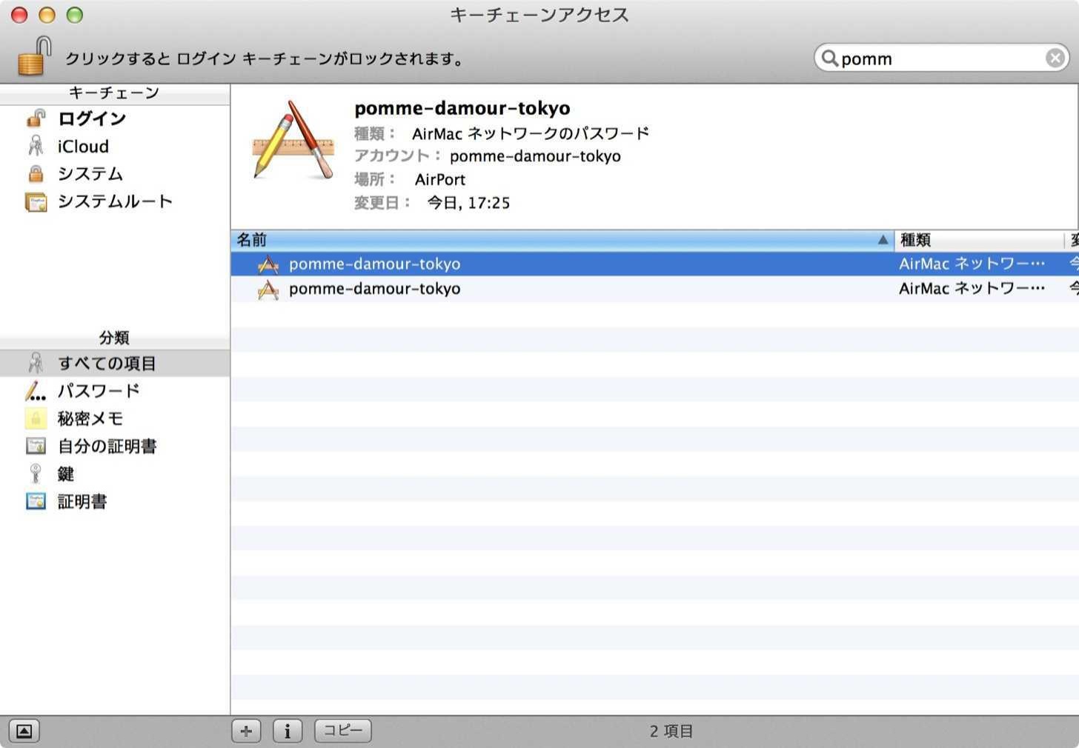The height and width of the screenshot is (748, 1079).
Task: Select the システム keychain
Action: [115, 173]
